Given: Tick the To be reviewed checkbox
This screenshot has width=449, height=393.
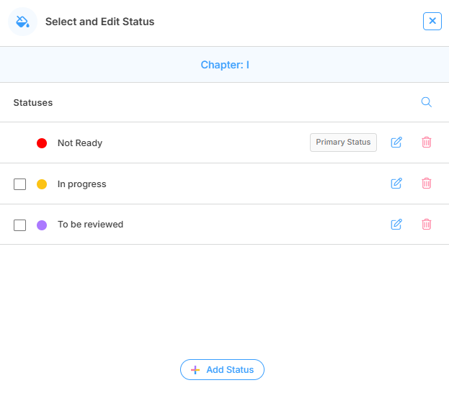Looking at the screenshot, I should [20, 225].
